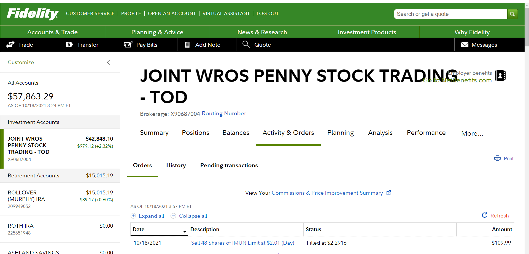
Task: Open the Planning account tab
Action: click(x=341, y=133)
